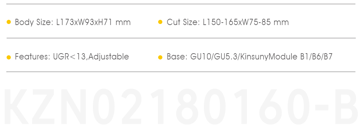
Task: Click the yellow bullet beside Body Size
Action: (x=9, y=22)
